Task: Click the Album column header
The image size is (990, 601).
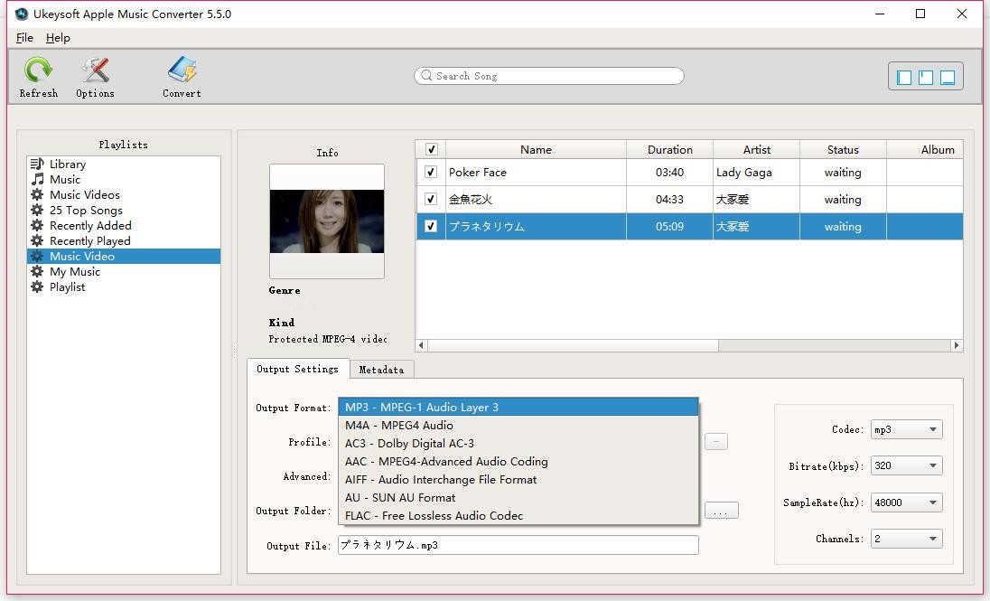Action: pos(925,149)
